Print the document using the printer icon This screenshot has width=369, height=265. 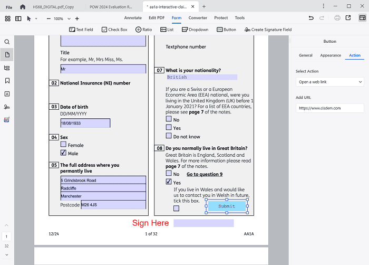tap(337, 18)
